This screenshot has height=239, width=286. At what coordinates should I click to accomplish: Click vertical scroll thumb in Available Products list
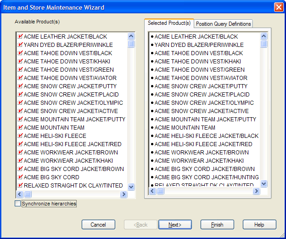(131, 44)
